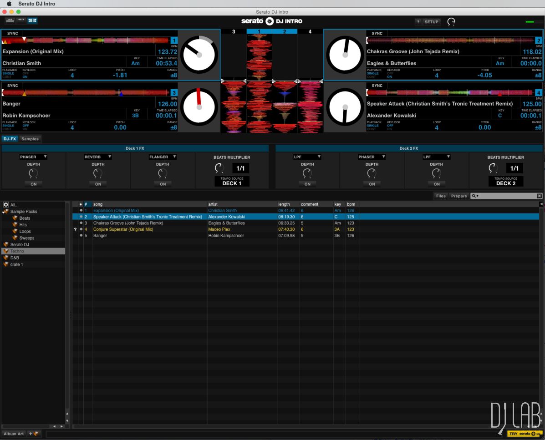The image size is (545, 440).
Task: Click the Beats sample pack crate icon
Action: 15,218
